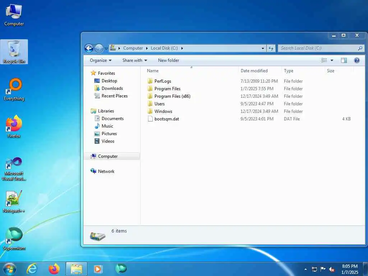Refresh the Local Disk (C:) folder view

271,49
